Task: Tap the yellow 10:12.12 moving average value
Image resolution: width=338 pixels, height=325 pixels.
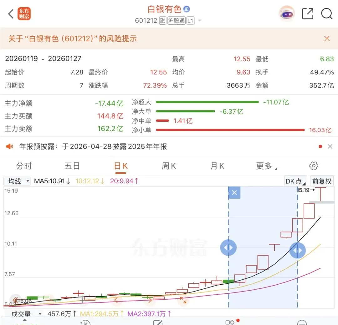Action: point(90,181)
